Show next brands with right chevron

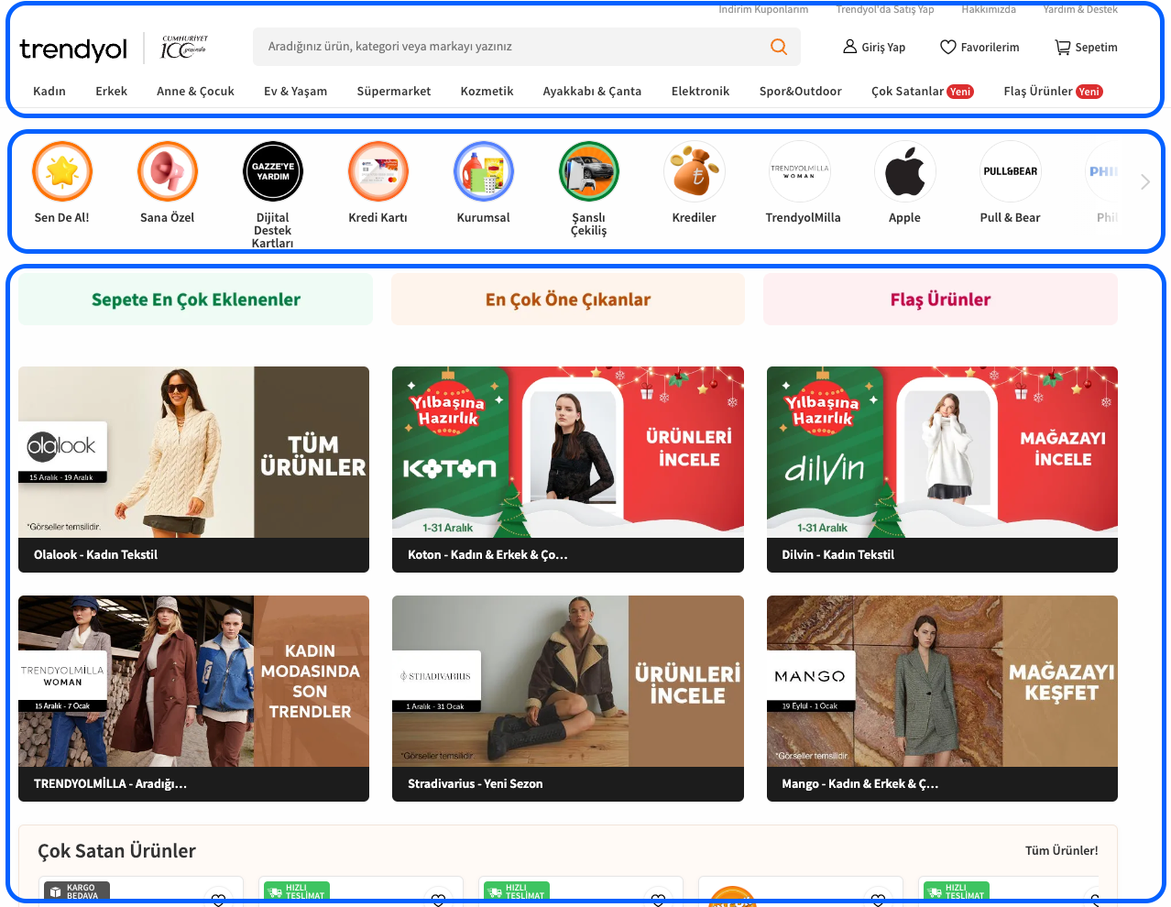click(x=1145, y=181)
